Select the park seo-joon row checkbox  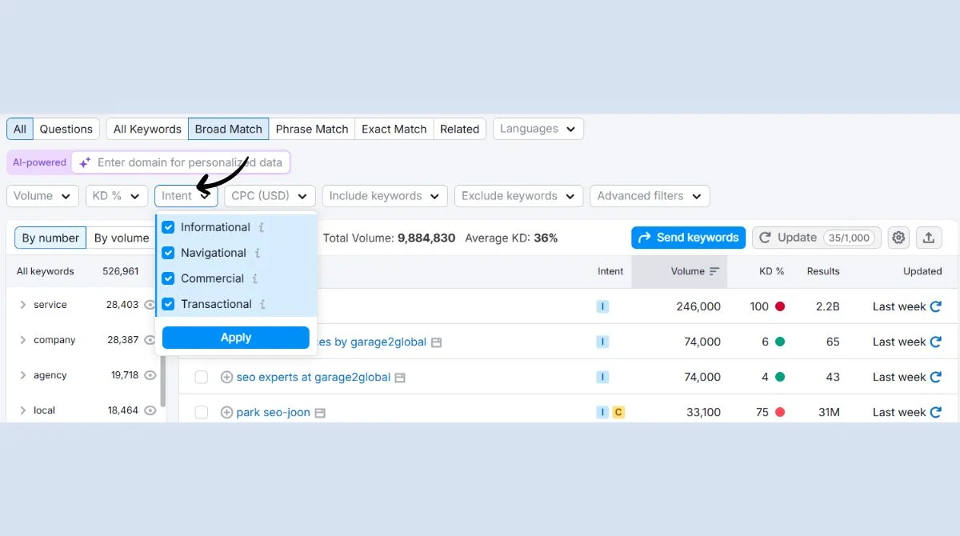click(x=202, y=412)
